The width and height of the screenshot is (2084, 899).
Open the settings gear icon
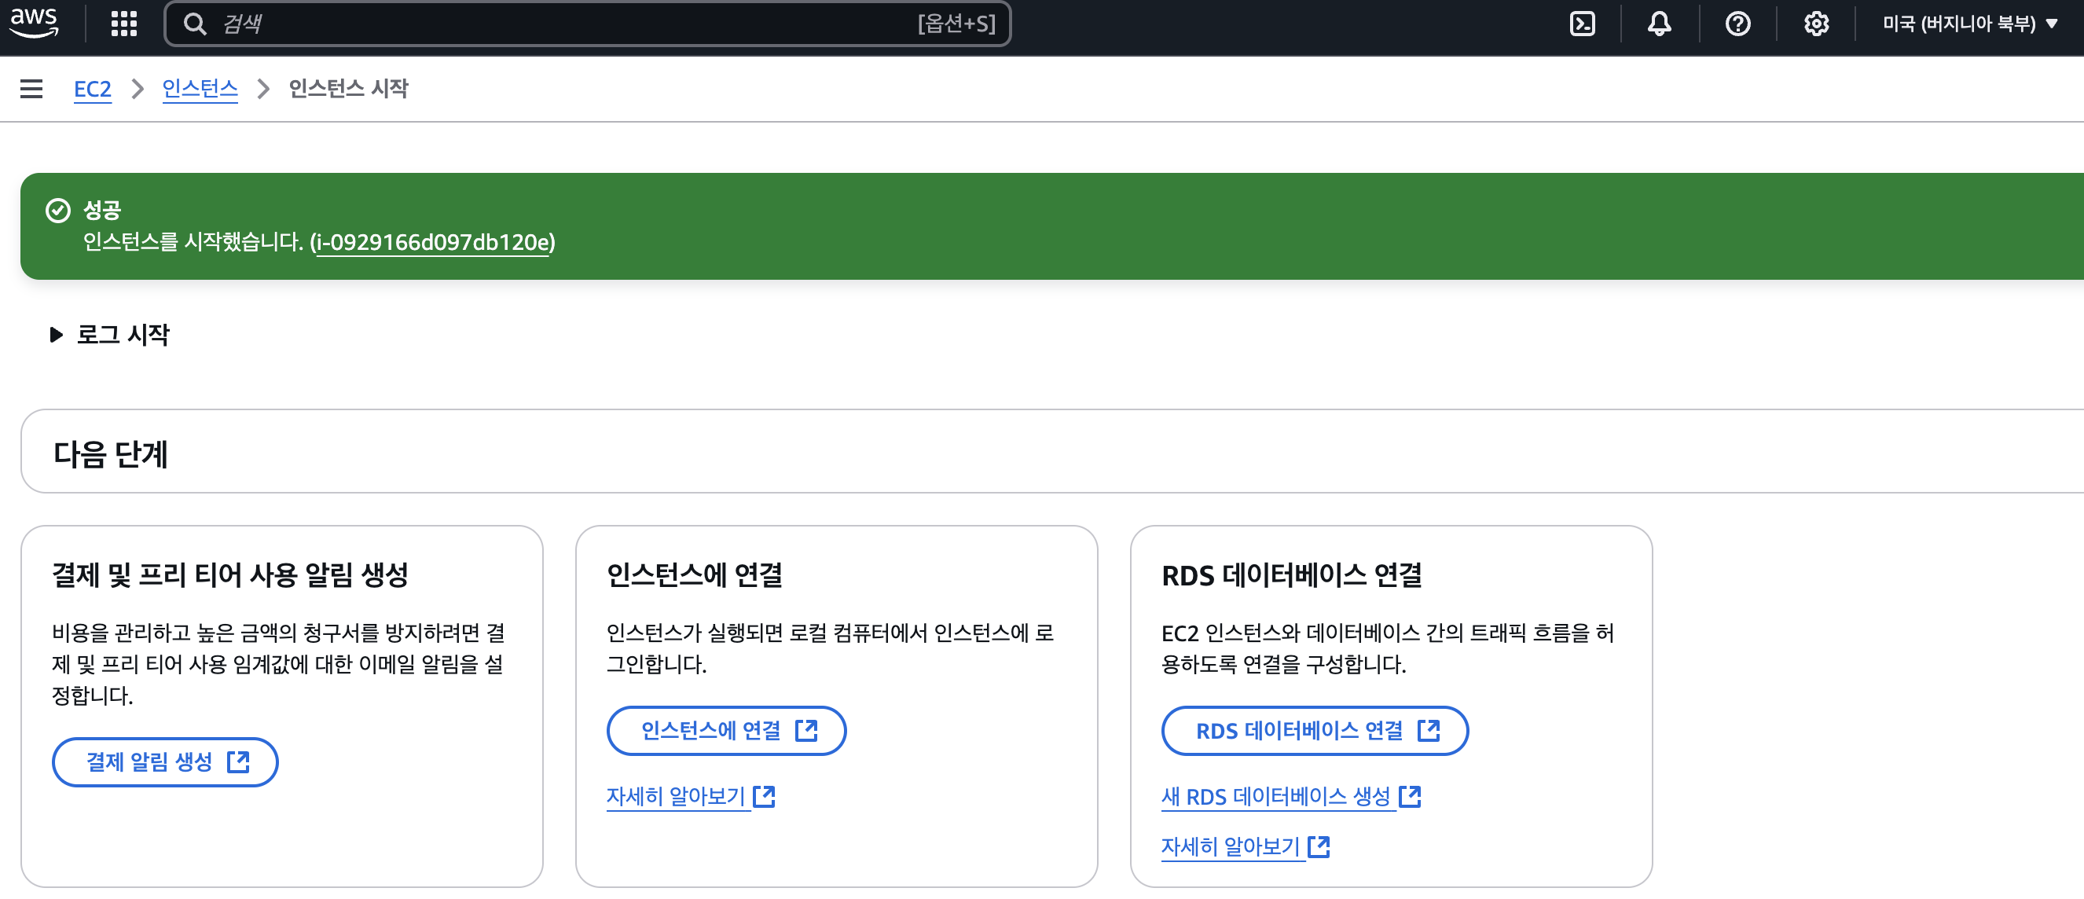(1816, 24)
